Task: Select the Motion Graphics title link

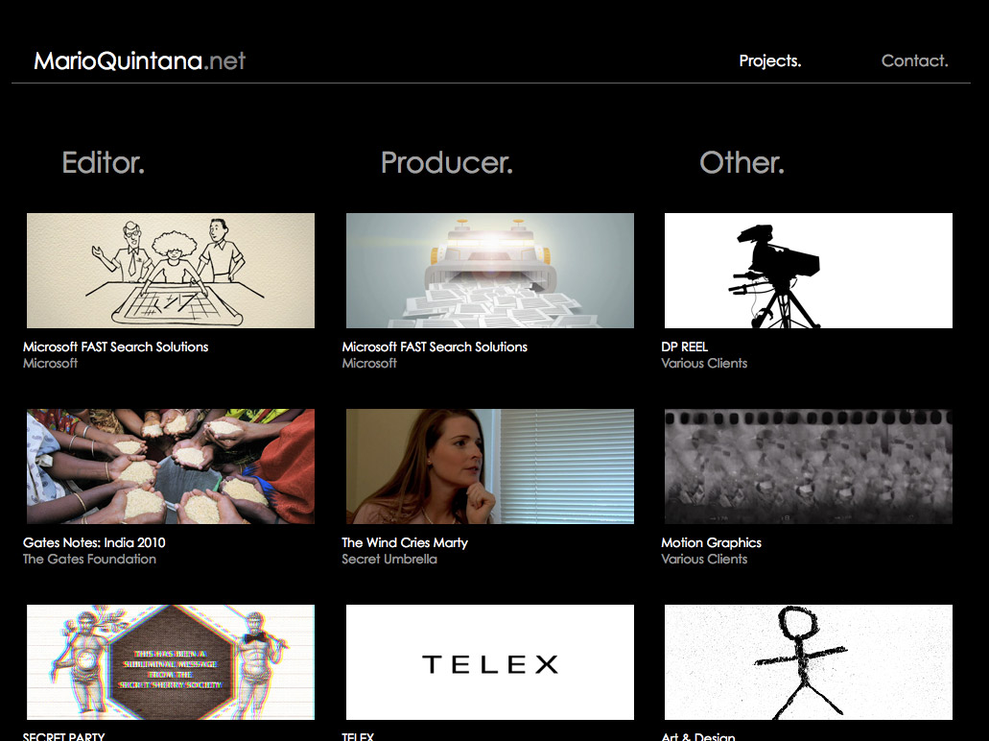Action: click(711, 542)
